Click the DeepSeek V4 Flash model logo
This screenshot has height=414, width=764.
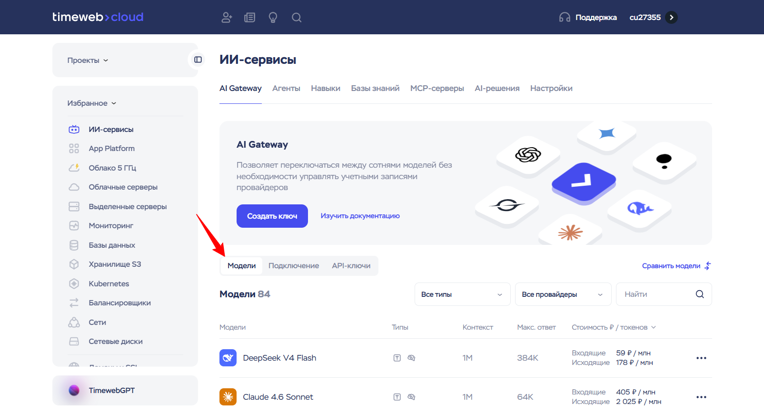click(x=228, y=358)
